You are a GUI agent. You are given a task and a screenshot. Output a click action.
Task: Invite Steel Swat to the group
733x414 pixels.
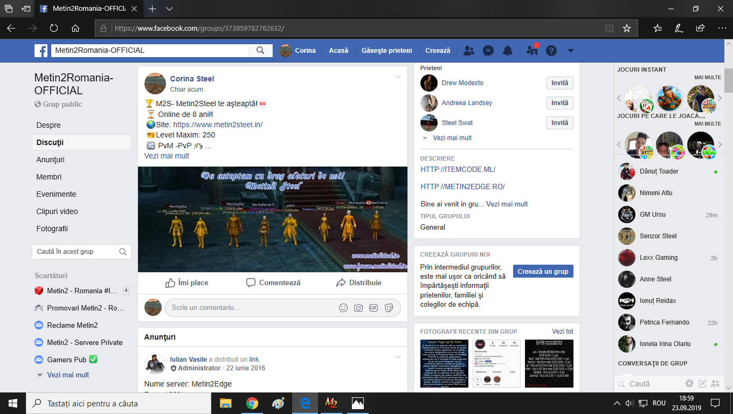coord(560,123)
